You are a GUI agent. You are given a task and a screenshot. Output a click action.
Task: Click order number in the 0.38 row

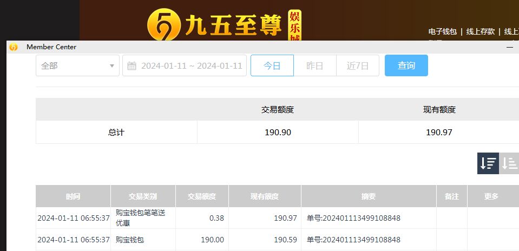353,218
